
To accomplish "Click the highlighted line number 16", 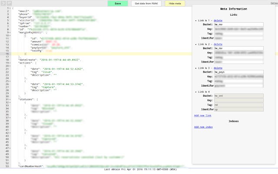I will (7, 54).
